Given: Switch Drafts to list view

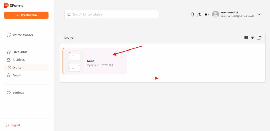Looking at the screenshot, I should tap(246, 38).
